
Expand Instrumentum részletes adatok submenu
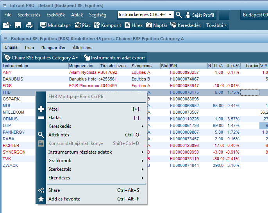(96, 152)
